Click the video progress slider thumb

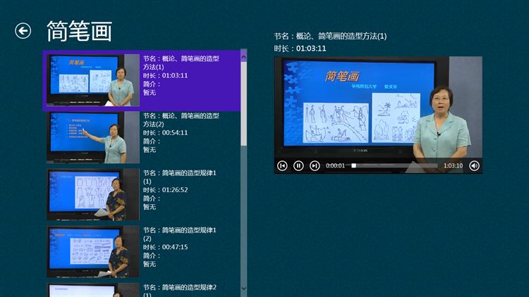click(353, 165)
